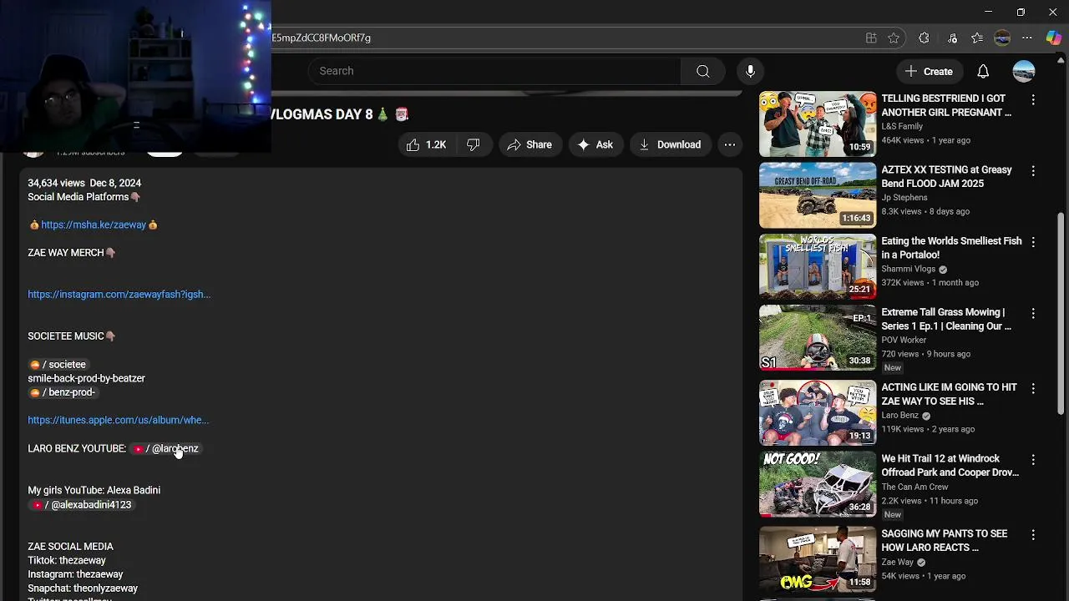1069x601 pixels.
Task: Visit the @alexabadini4123 channel link
Action: coord(81,504)
